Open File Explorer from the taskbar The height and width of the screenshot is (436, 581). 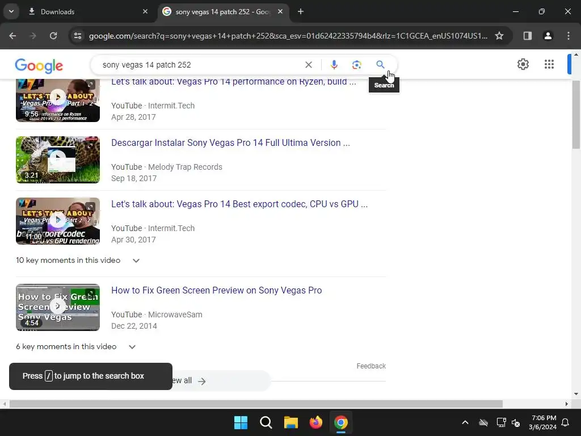pos(291,422)
